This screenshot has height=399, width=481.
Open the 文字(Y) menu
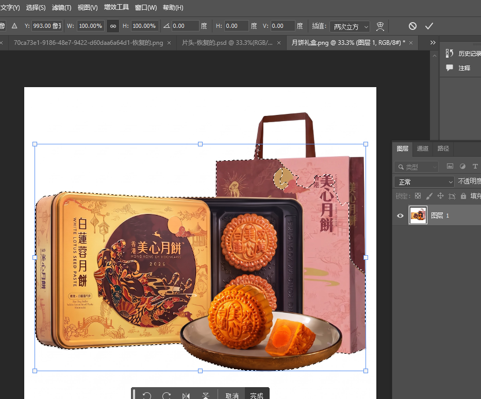click(10, 7)
